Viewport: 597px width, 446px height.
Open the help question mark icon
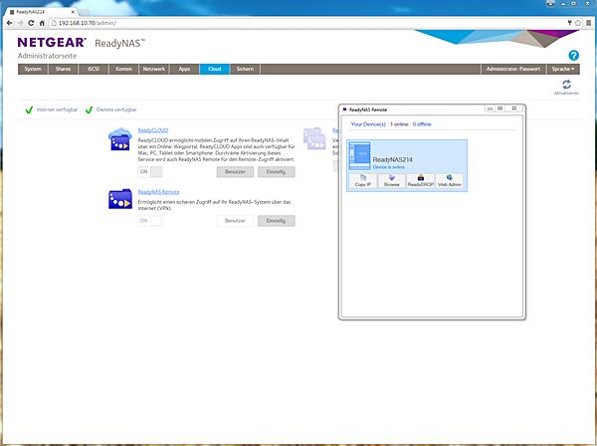[x=573, y=56]
